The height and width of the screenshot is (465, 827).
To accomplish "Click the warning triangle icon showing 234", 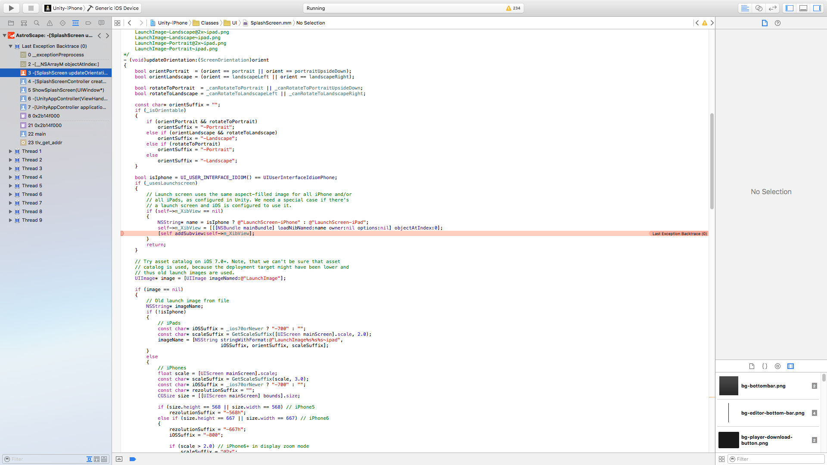I will tap(508, 7).
